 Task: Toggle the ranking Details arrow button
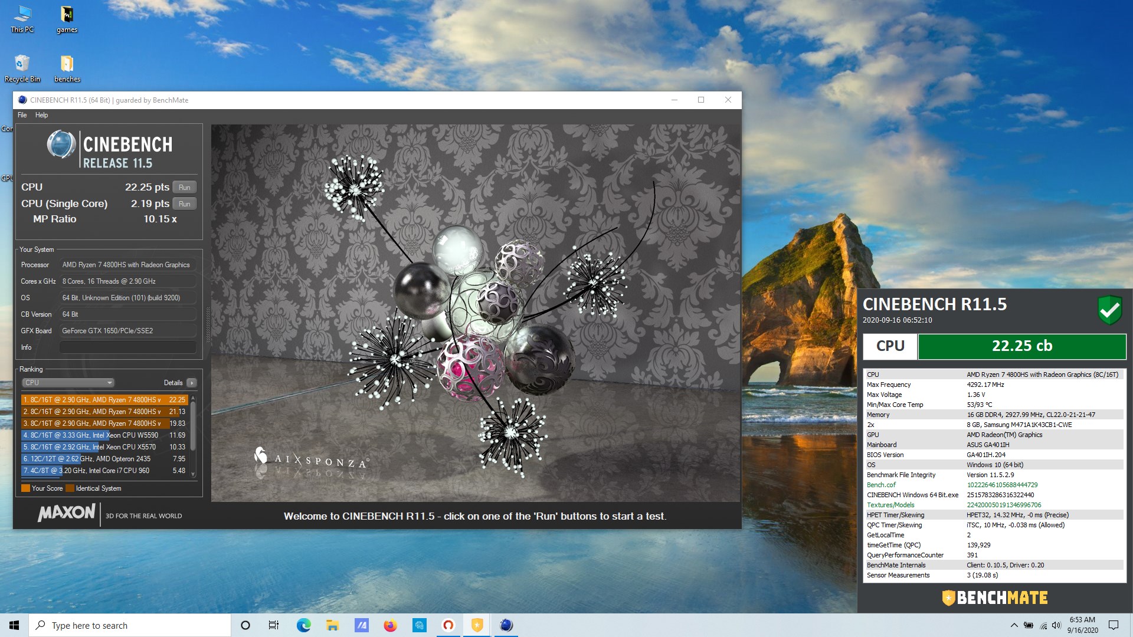pyautogui.click(x=191, y=383)
